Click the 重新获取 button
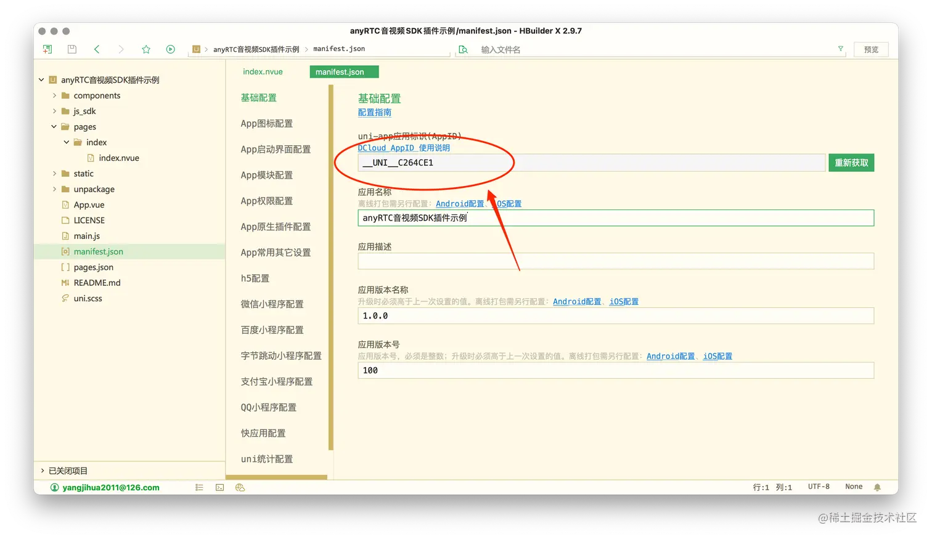 pos(851,163)
